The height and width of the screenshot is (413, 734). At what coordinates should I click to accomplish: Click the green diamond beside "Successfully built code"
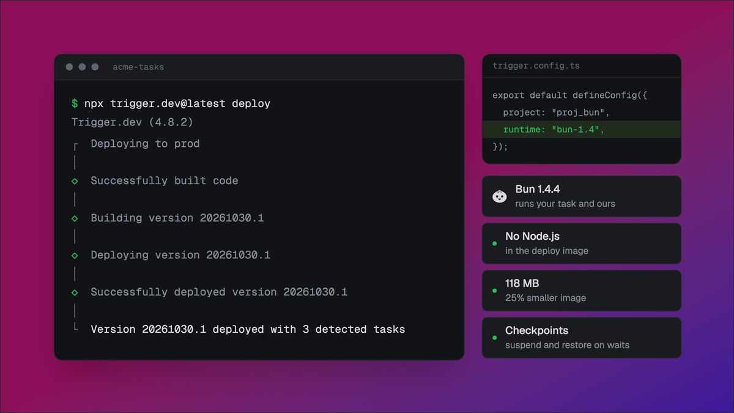(x=75, y=181)
